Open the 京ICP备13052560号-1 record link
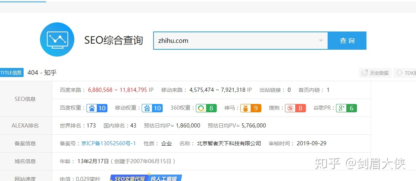The height and width of the screenshot is (181, 416). pyautogui.click(x=109, y=143)
